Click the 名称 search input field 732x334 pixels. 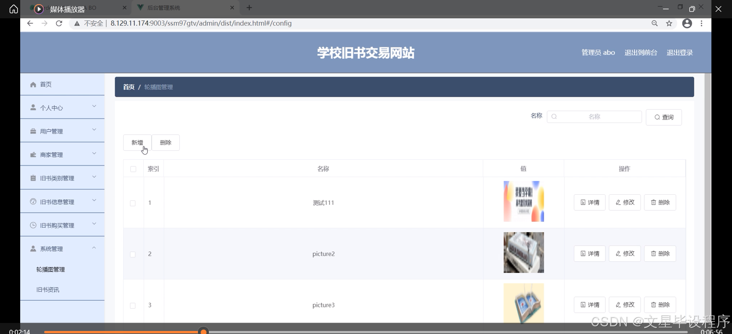[x=594, y=117]
